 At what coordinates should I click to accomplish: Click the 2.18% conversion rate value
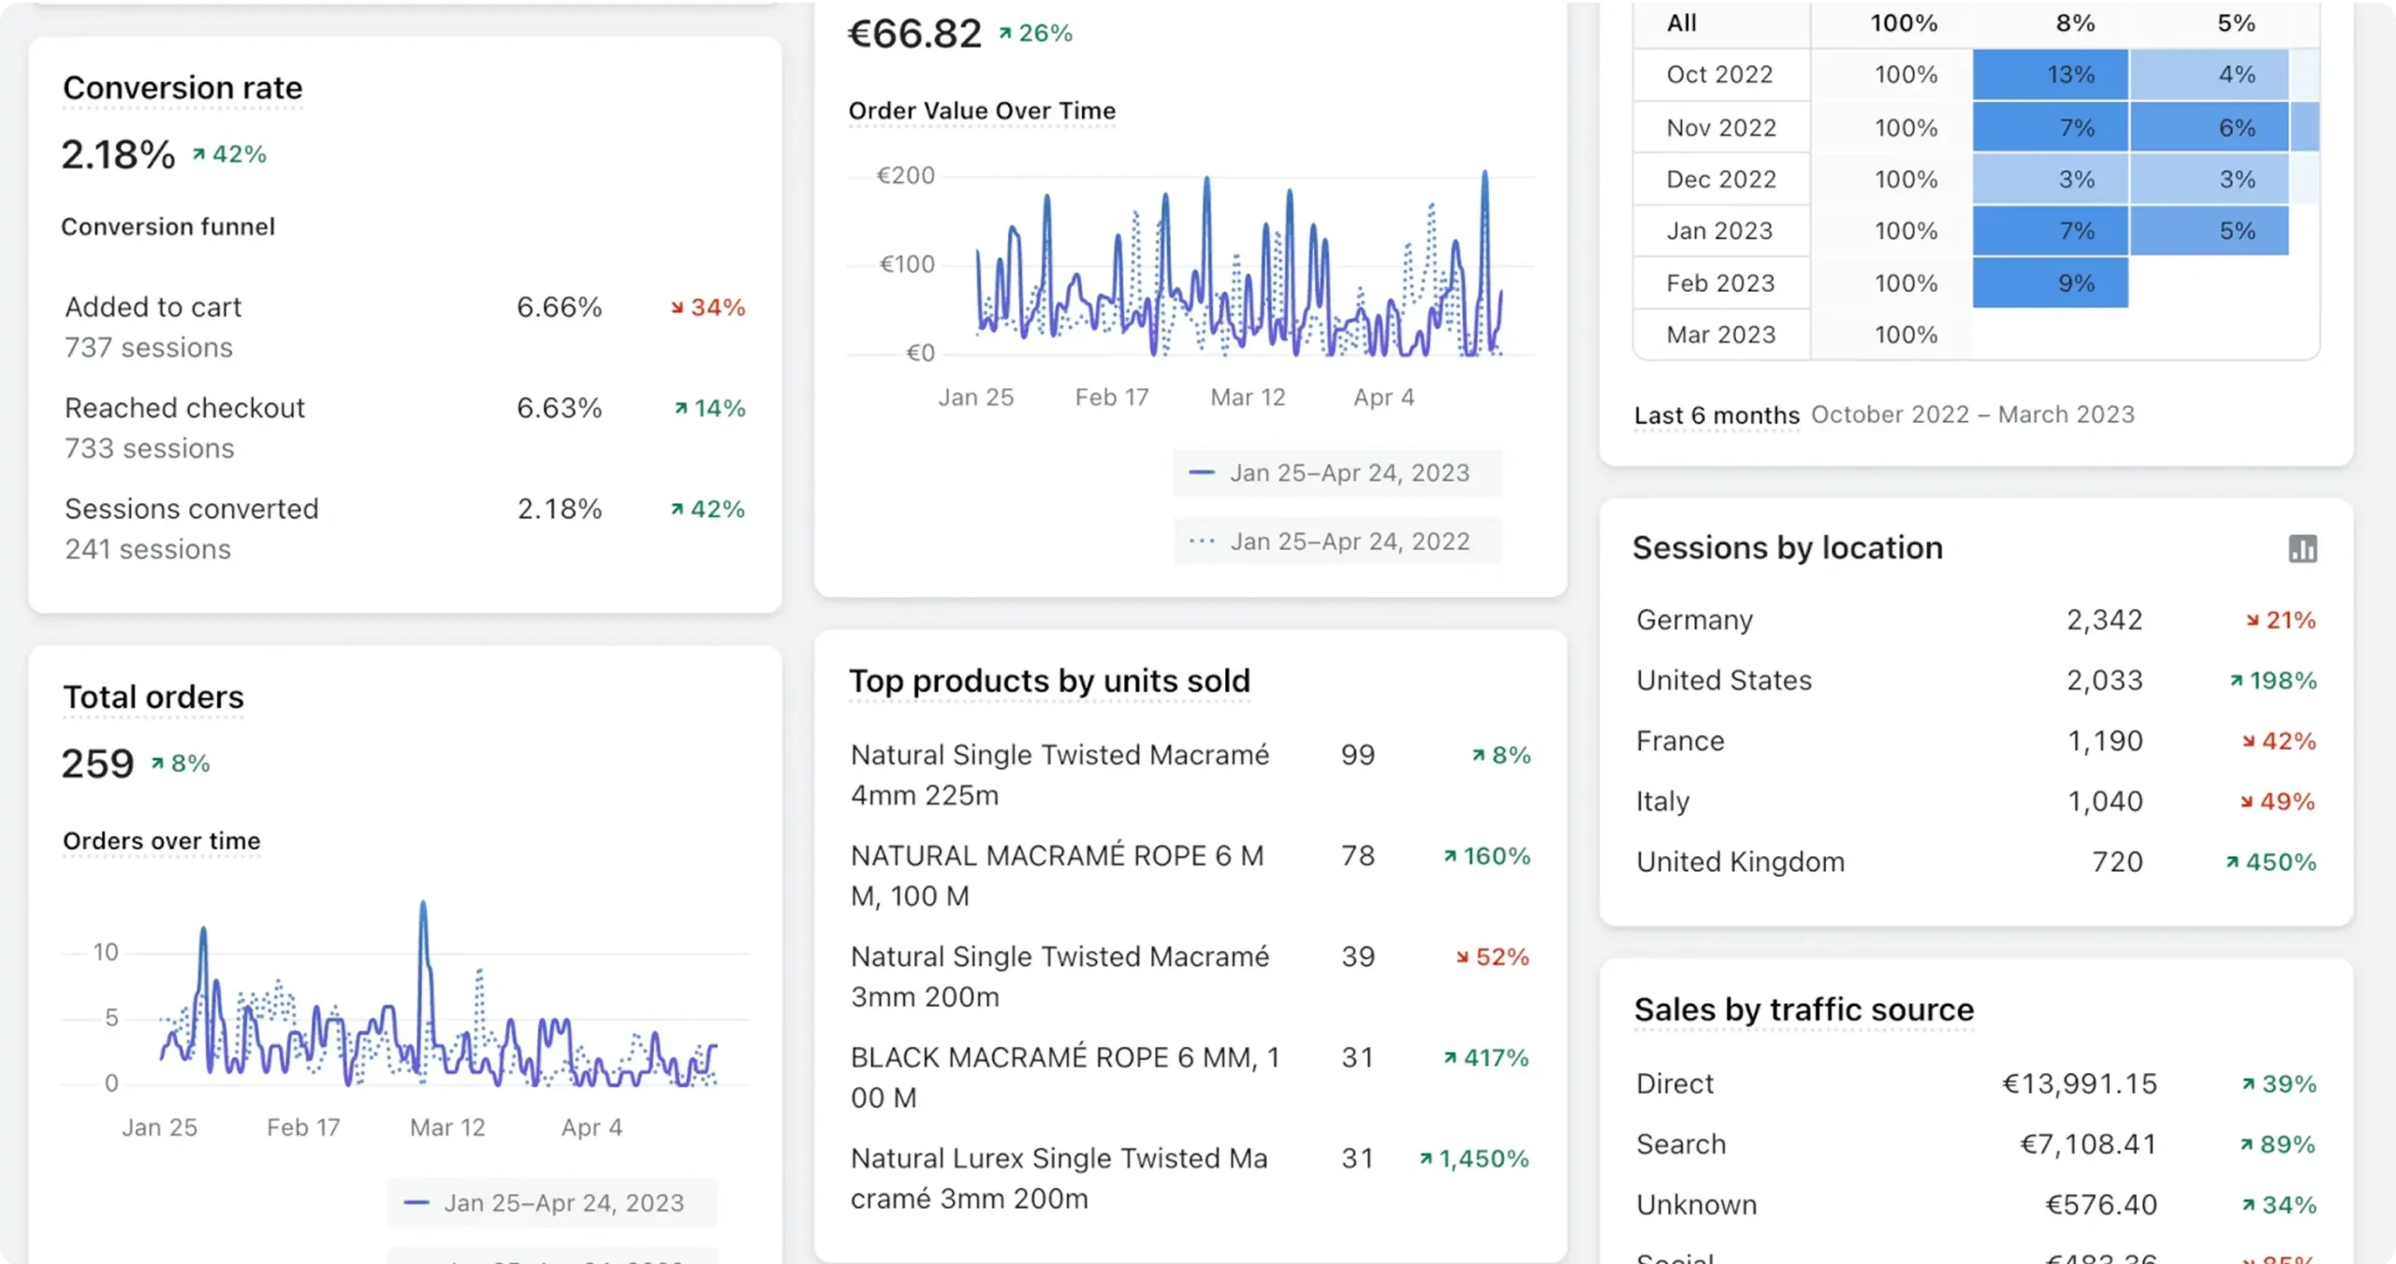click(118, 154)
